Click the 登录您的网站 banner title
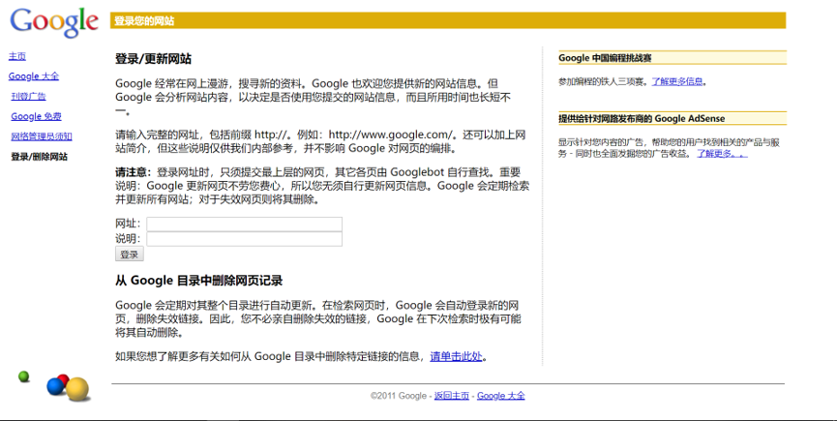This screenshot has width=837, height=421. click(144, 21)
